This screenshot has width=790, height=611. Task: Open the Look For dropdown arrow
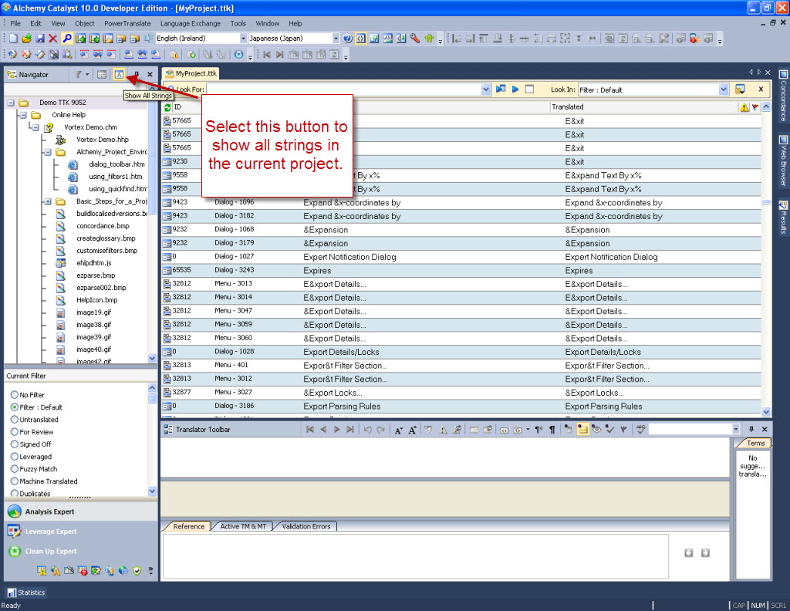pyautogui.click(x=486, y=89)
